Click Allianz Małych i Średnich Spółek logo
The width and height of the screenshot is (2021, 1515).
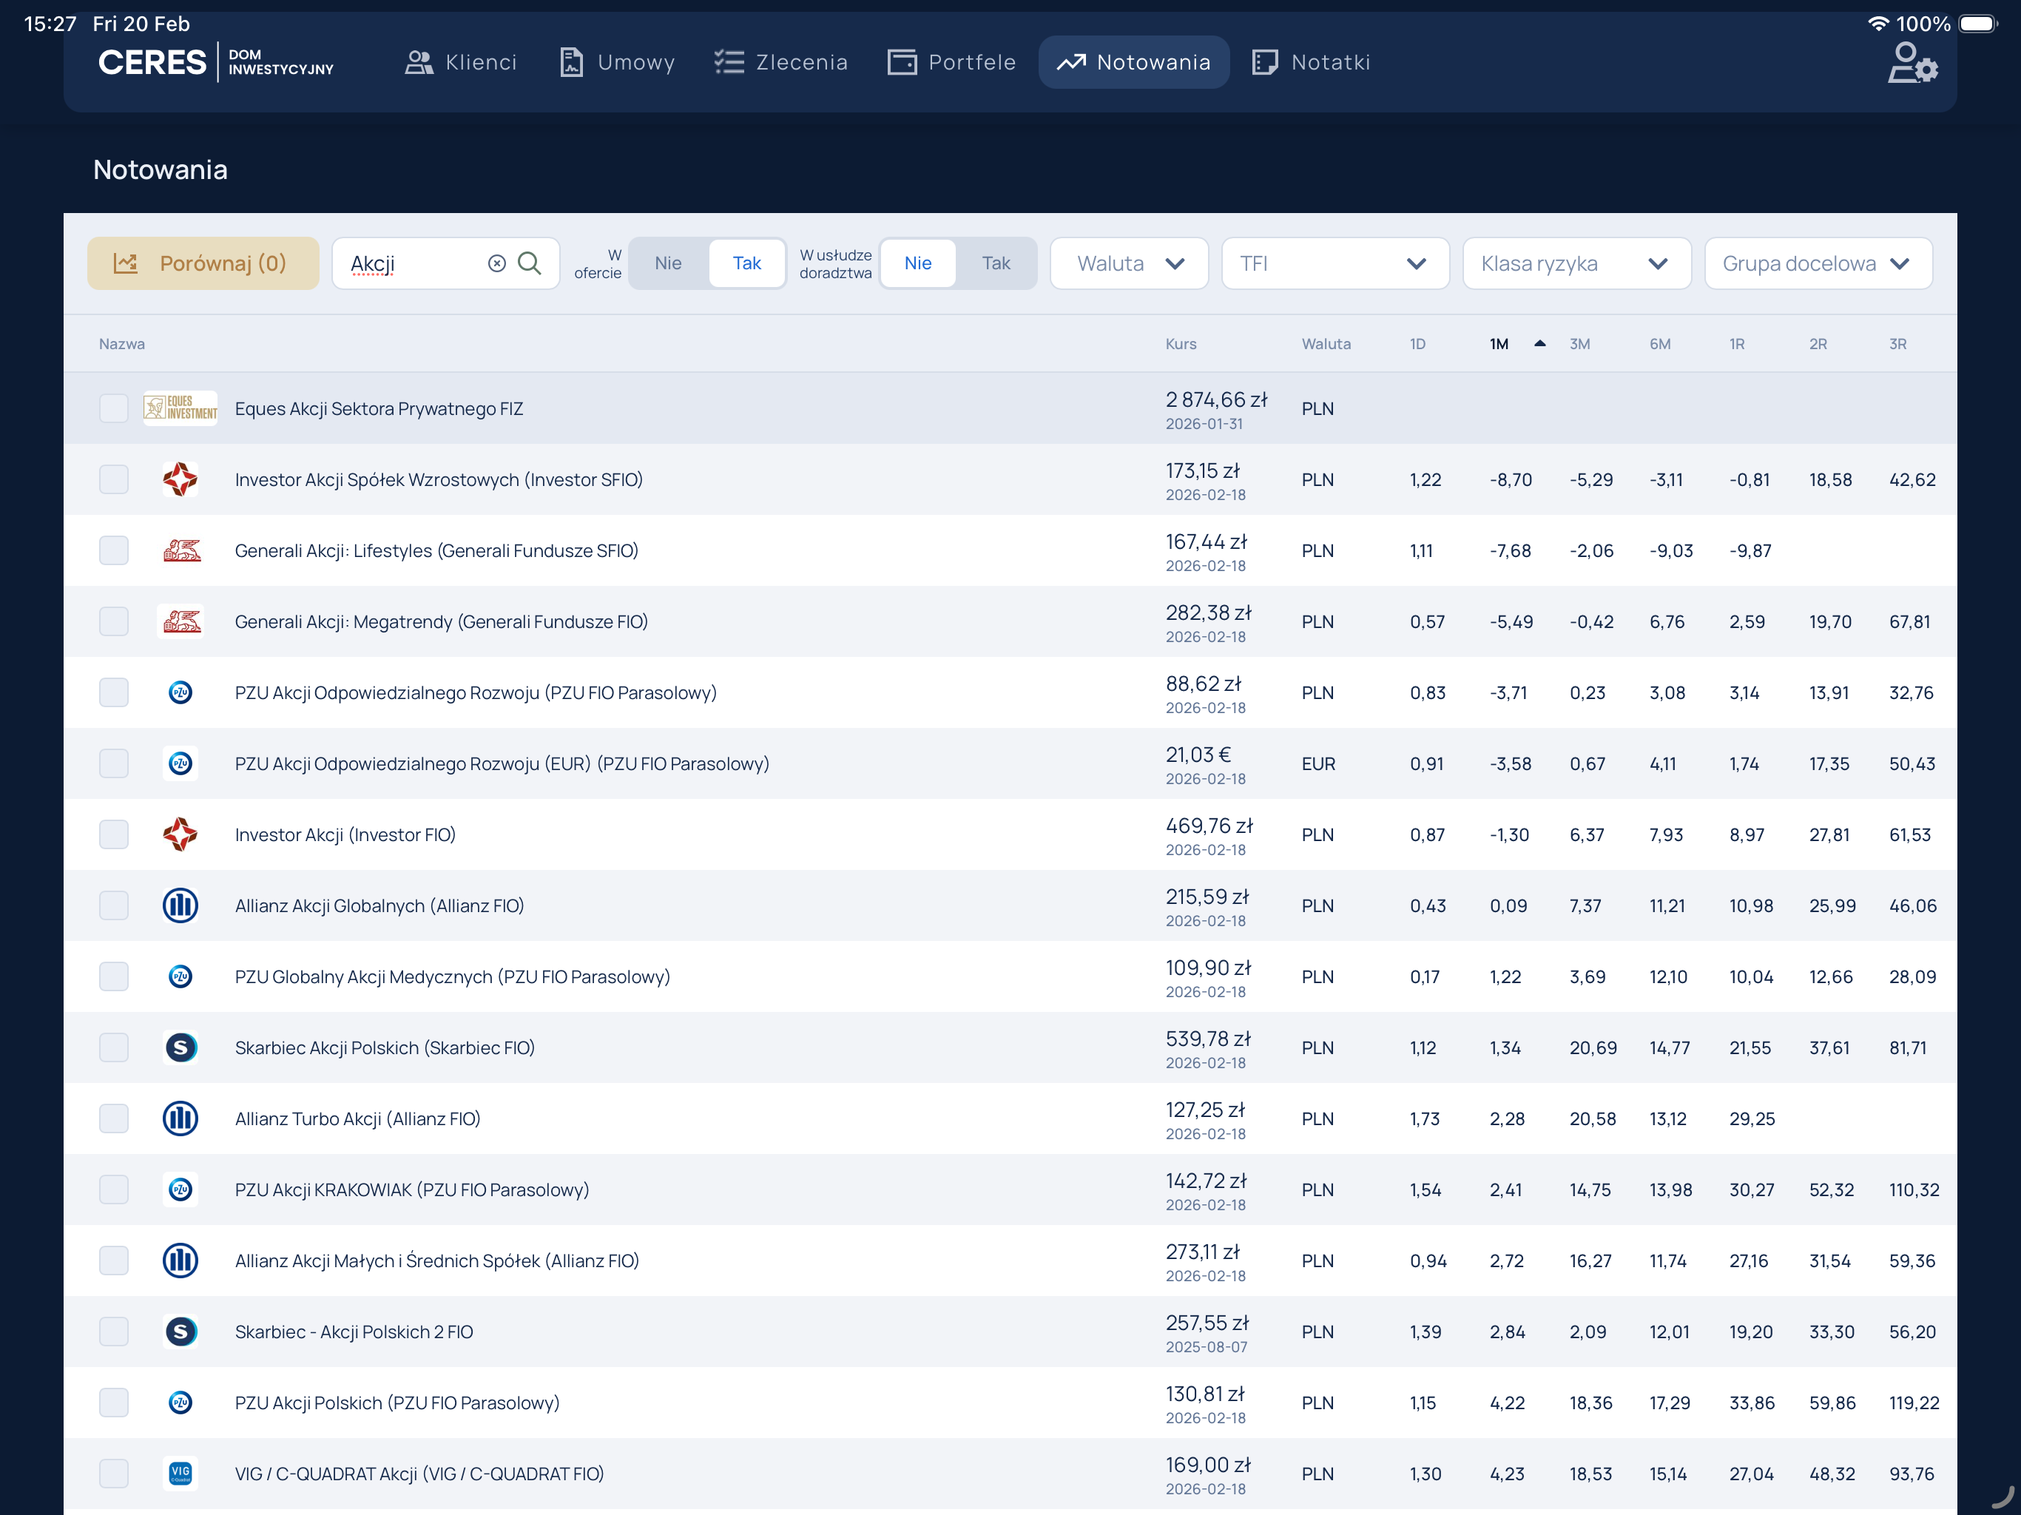pos(180,1261)
